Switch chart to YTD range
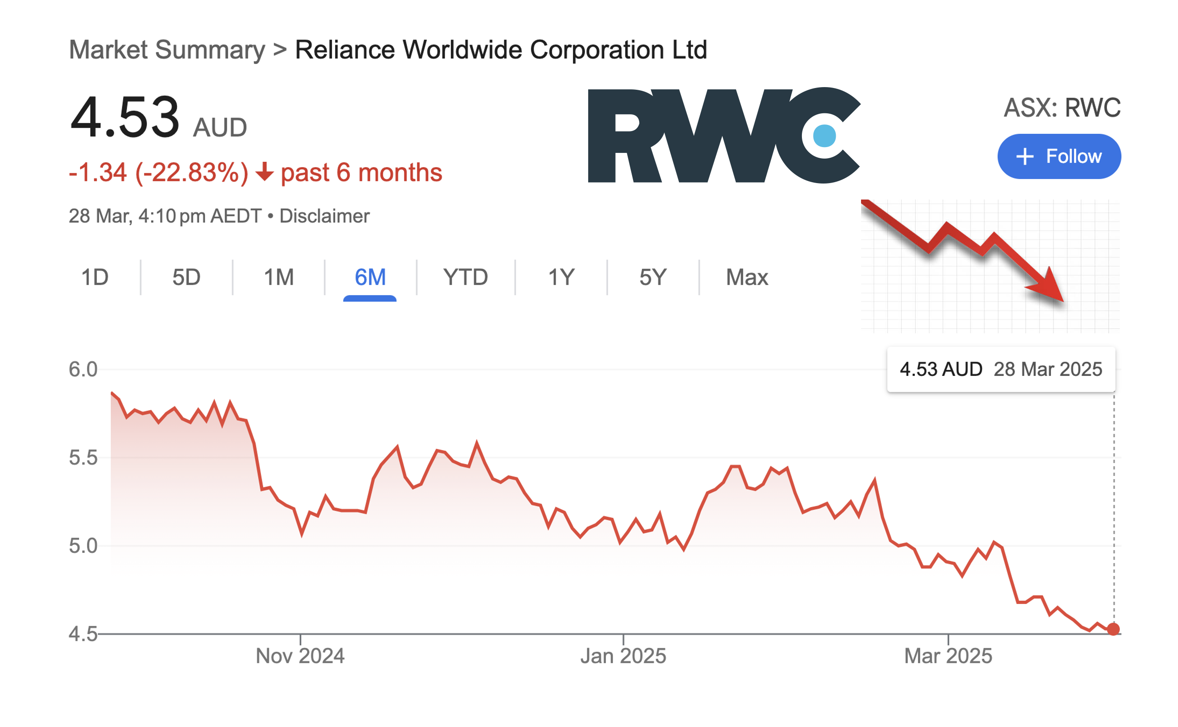 click(465, 277)
